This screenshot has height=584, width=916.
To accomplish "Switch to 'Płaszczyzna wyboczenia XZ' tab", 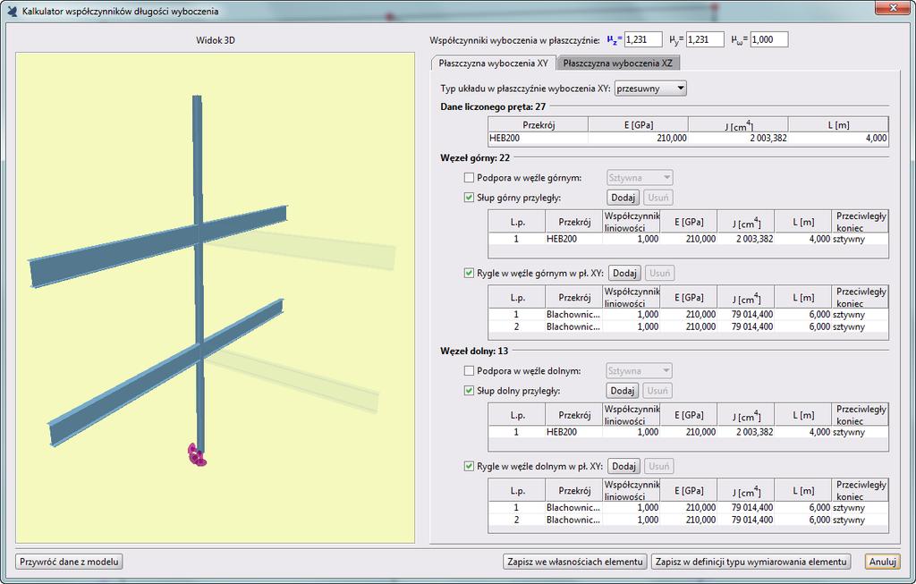I will (618, 63).
